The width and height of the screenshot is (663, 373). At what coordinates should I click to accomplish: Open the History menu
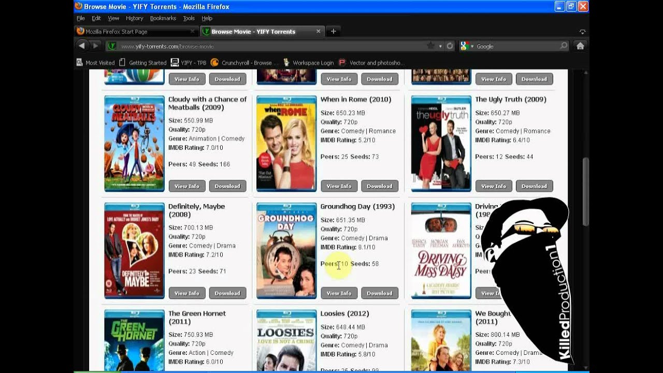134,18
